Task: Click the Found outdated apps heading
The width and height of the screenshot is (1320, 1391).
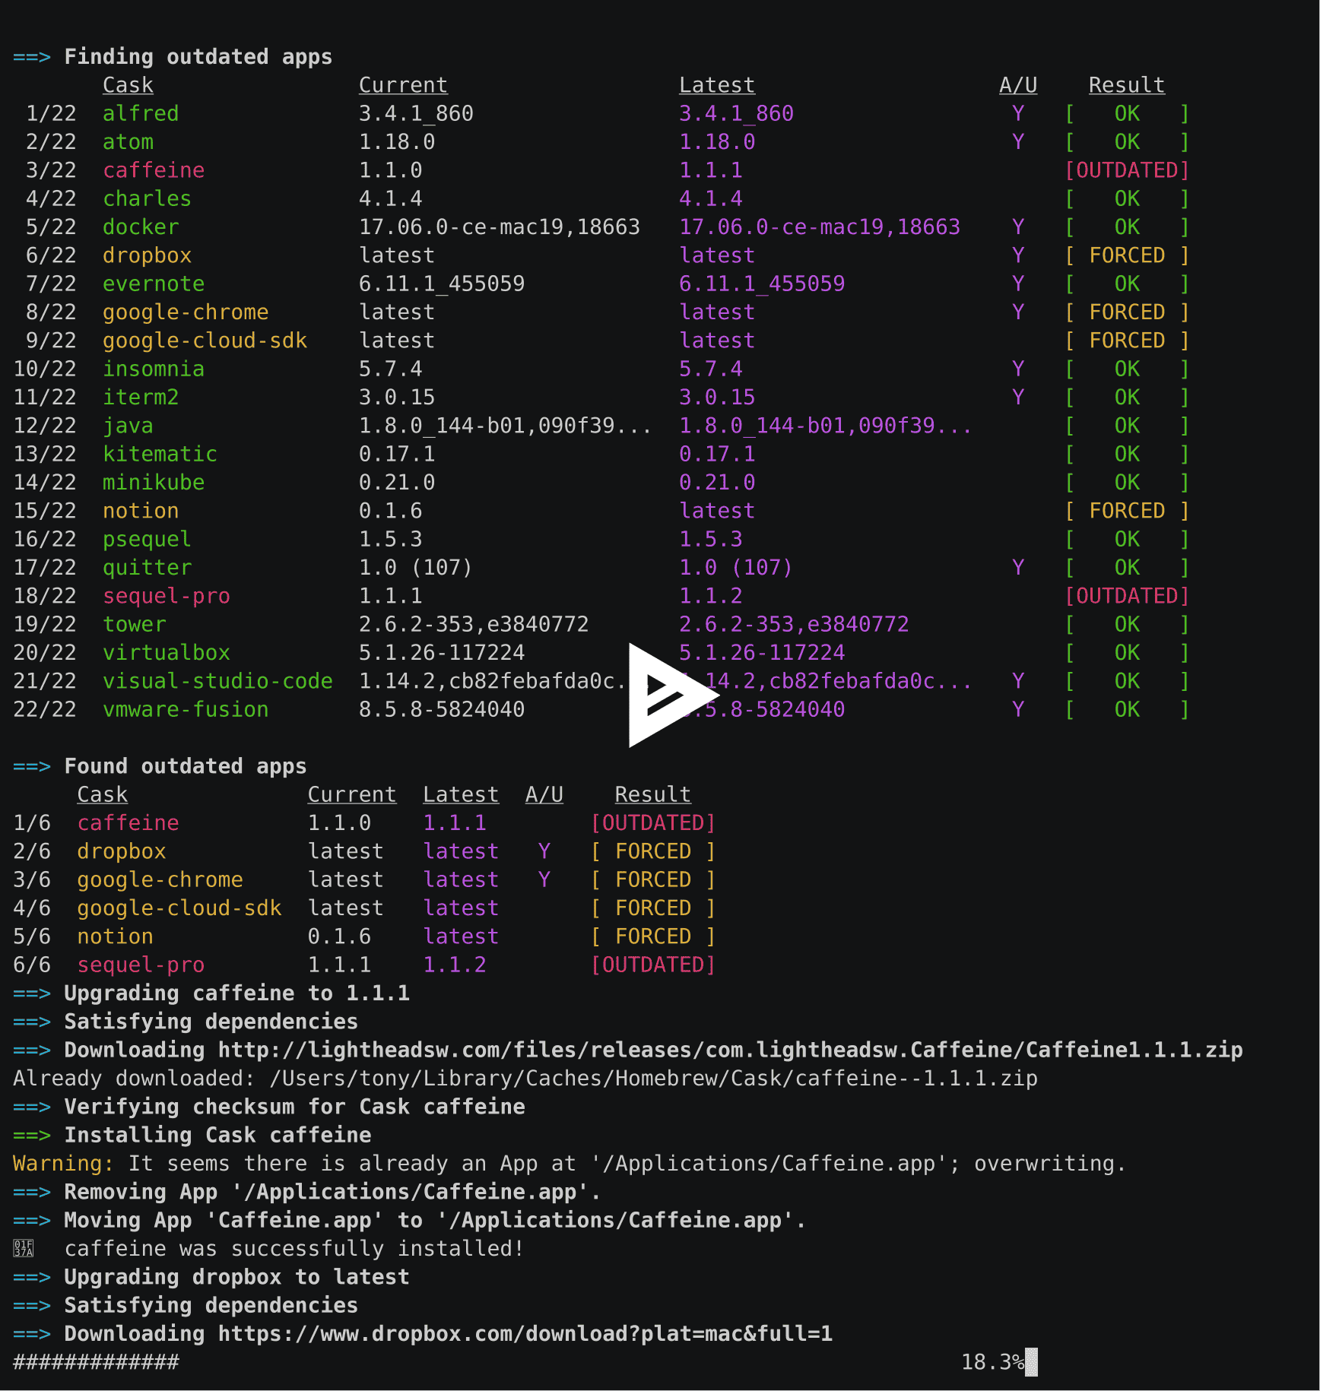Action: (x=186, y=766)
